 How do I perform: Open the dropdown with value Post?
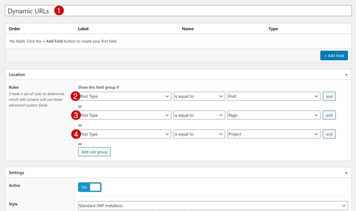[273, 97]
